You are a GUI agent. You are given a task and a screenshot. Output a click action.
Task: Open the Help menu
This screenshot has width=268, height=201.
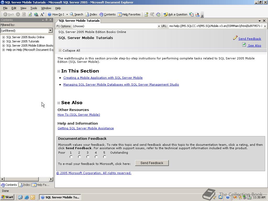[58, 8]
